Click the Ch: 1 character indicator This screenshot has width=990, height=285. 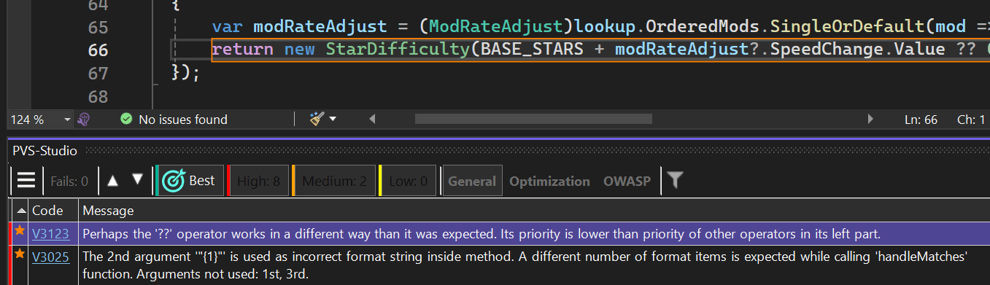coord(971,120)
